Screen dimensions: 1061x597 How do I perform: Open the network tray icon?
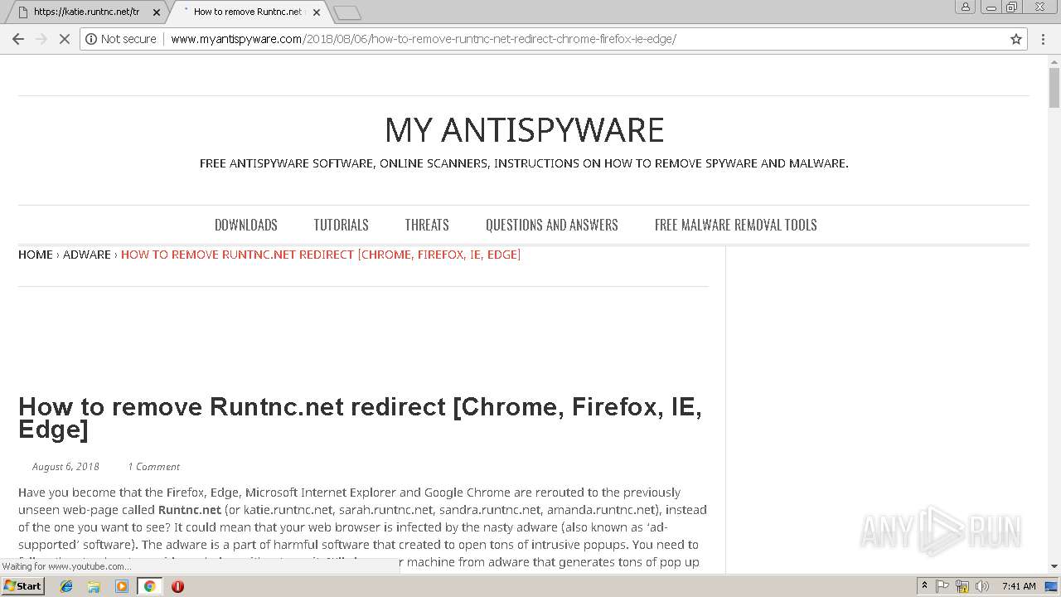(962, 586)
